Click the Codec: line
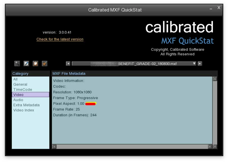This screenshot has height=162, width=228. pyautogui.click(x=60, y=87)
